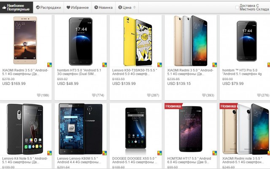Favorite the homtom HT3 with 774 likes
This screenshot has width=270, height=169.
click(94, 95)
